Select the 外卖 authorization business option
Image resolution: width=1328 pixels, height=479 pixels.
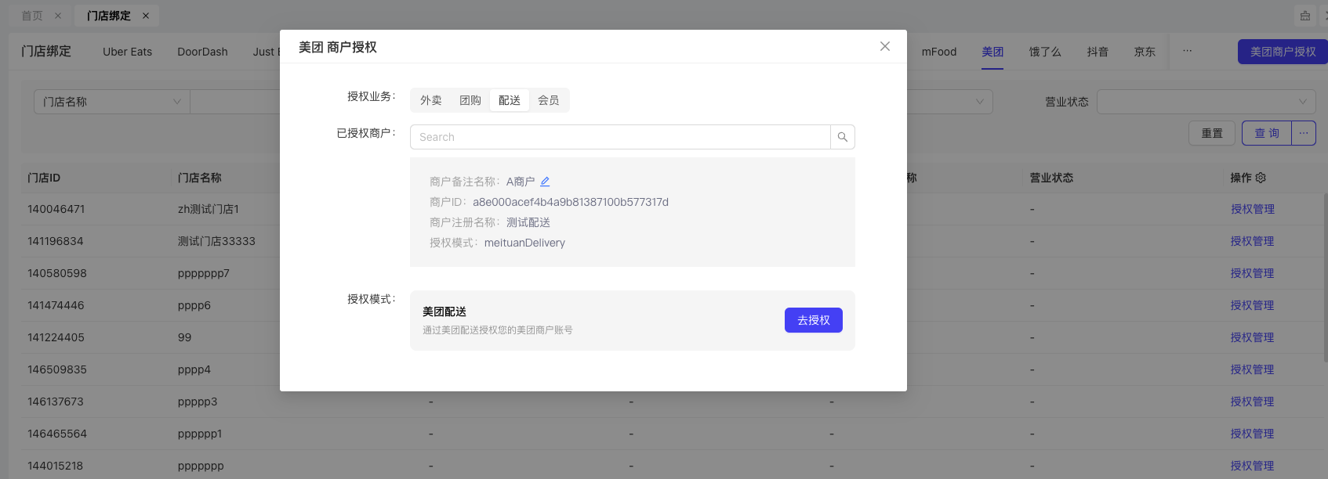[x=431, y=100]
